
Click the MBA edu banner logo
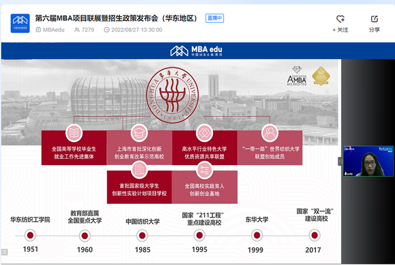coord(196,51)
